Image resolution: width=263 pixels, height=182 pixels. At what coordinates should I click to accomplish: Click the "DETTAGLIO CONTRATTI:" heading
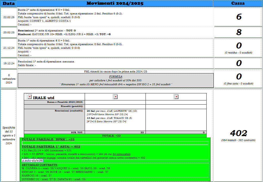pyautogui.click(x=40, y=165)
